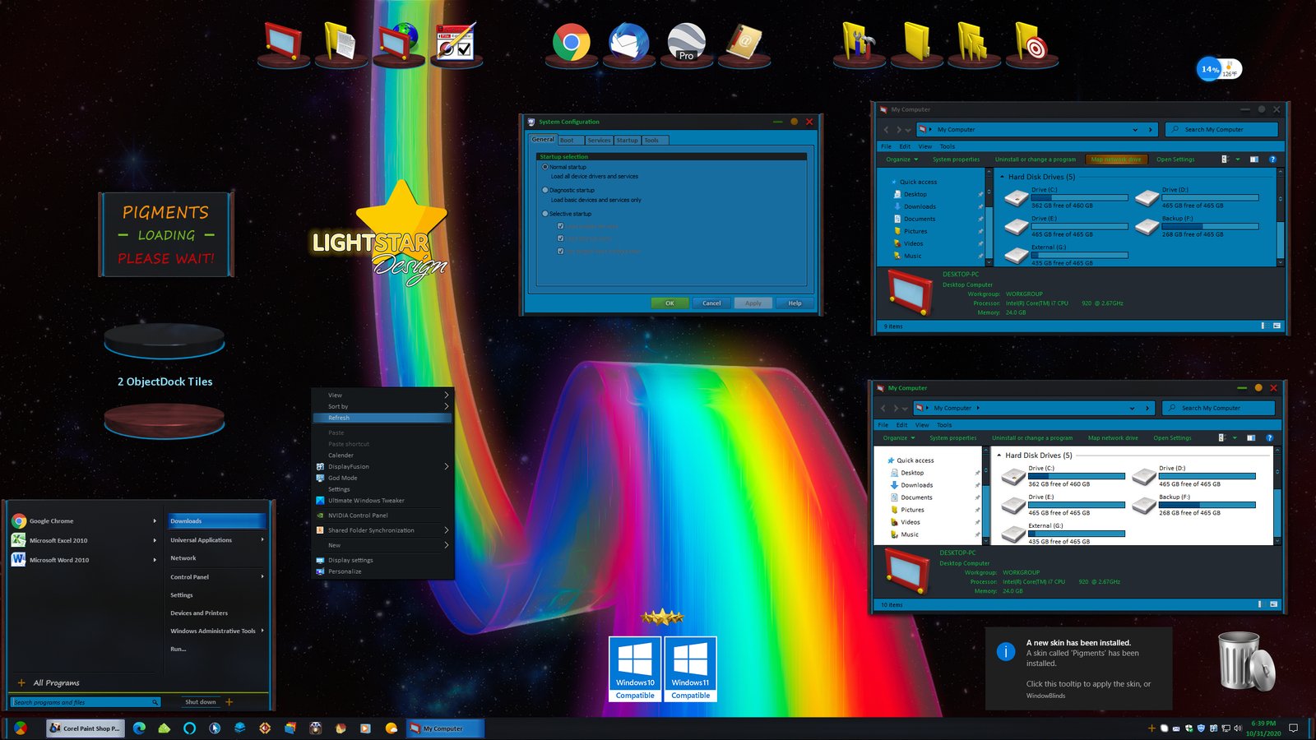Toggle the second checkbox under Selective startup
The image size is (1316, 740).
pyautogui.click(x=561, y=238)
